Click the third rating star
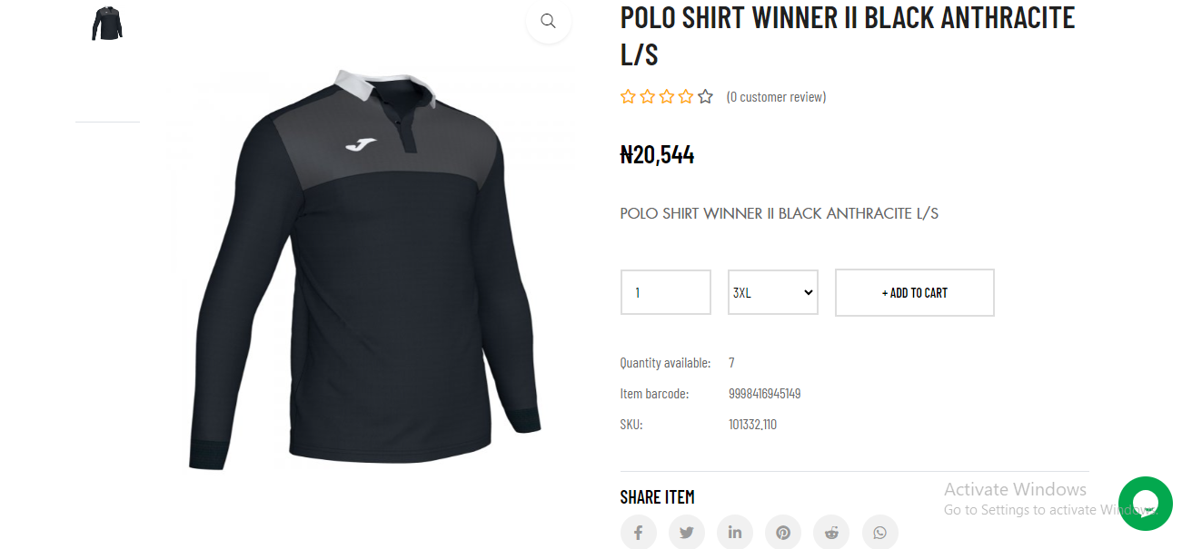The width and height of the screenshot is (1192, 549). tap(667, 97)
